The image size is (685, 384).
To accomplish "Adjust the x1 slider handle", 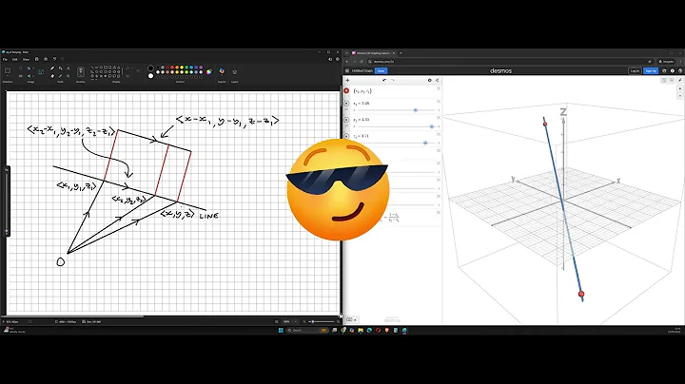I will click(x=416, y=110).
